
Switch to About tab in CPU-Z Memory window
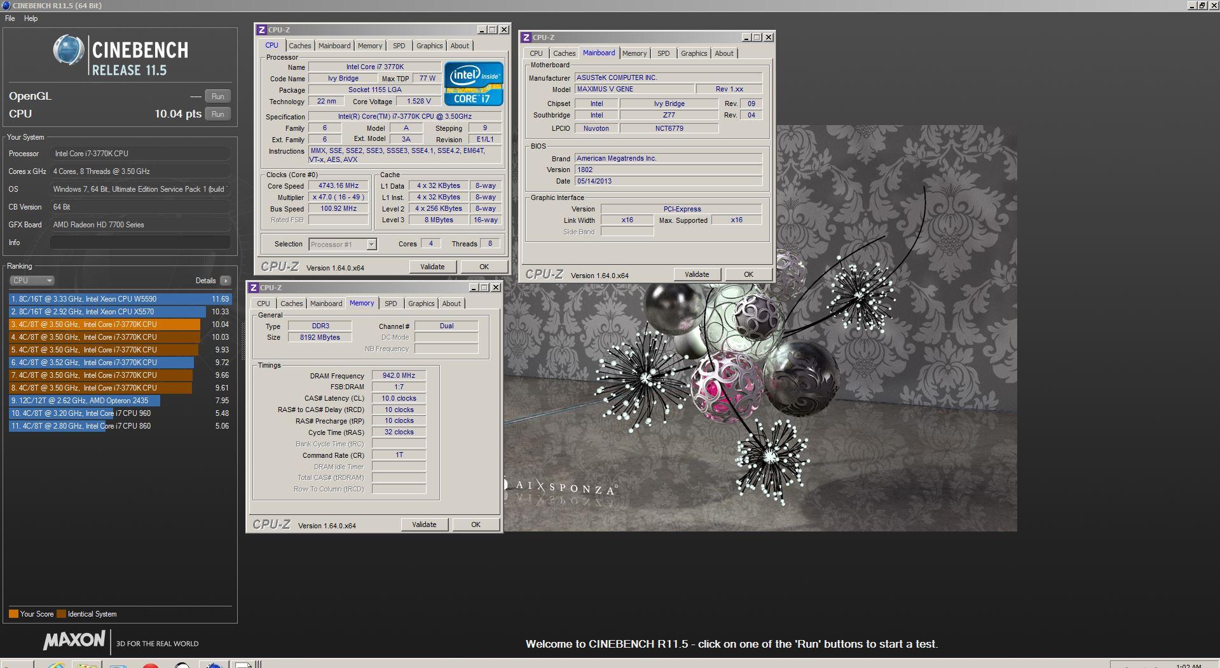pos(451,304)
